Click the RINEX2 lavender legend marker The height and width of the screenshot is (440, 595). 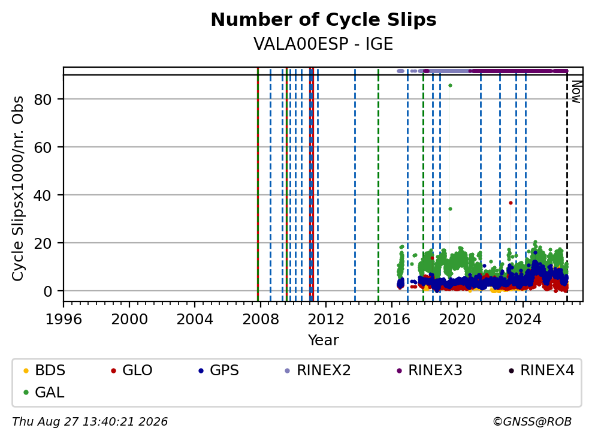point(287,370)
